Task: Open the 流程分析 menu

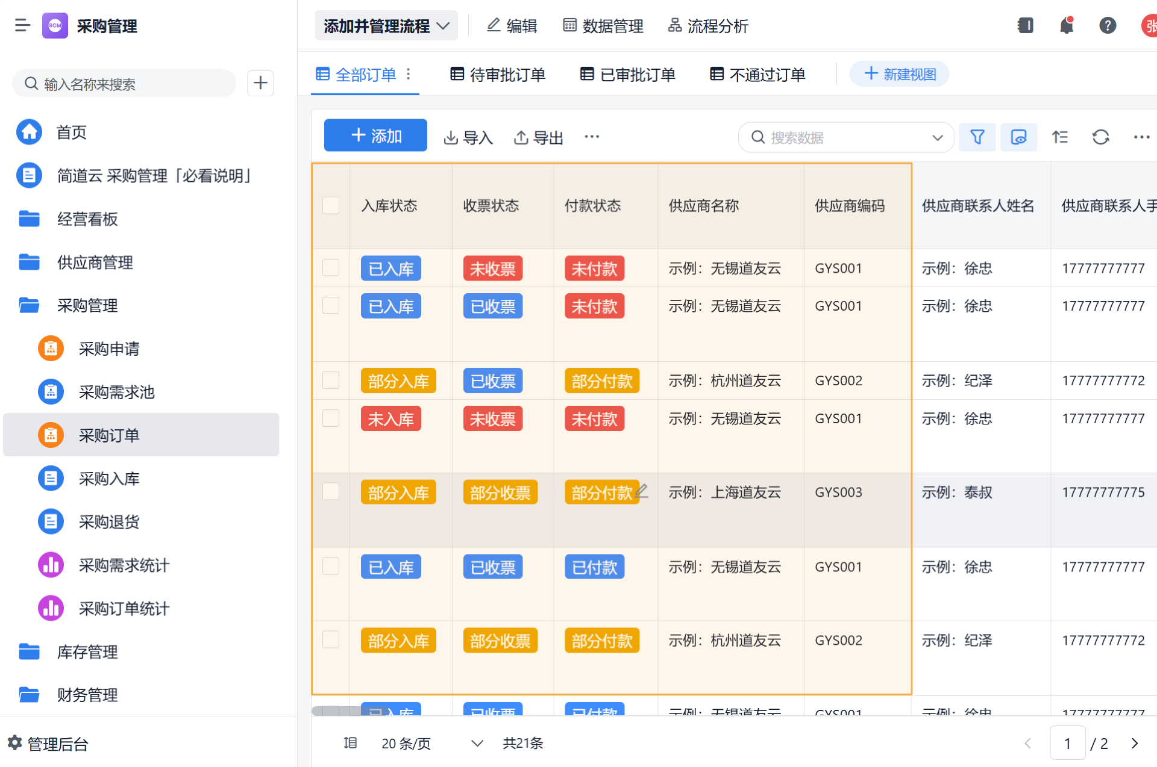Action: coord(708,26)
